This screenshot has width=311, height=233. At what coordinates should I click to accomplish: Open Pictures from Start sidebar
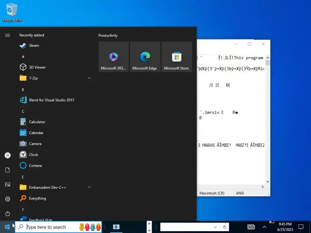tap(8, 184)
